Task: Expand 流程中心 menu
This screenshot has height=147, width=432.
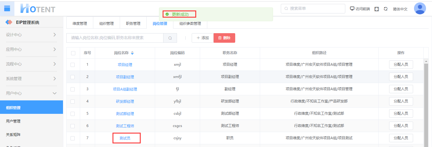Action: point(31,64)
